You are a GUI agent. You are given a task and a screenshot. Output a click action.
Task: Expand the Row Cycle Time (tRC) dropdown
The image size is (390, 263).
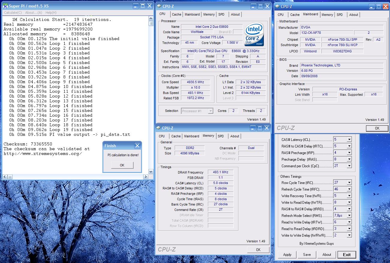(x=349, y=183)
